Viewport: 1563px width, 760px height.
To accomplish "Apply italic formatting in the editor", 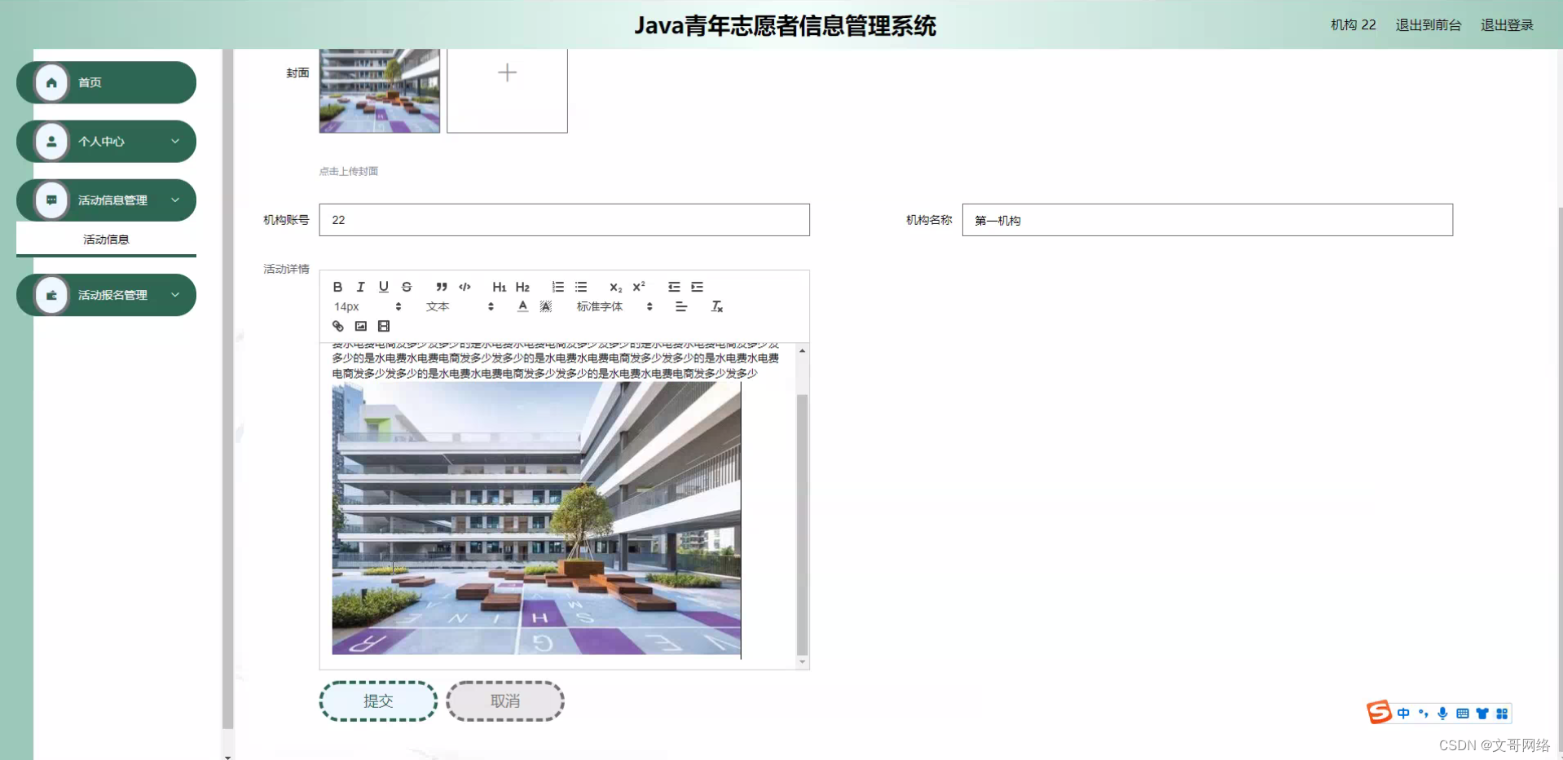I will (360, 287).
